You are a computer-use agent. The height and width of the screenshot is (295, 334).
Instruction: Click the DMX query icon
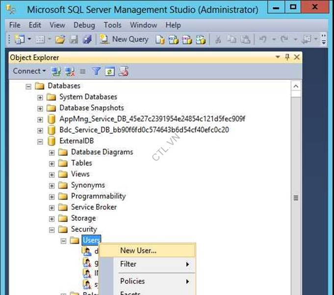coord(187,40)
